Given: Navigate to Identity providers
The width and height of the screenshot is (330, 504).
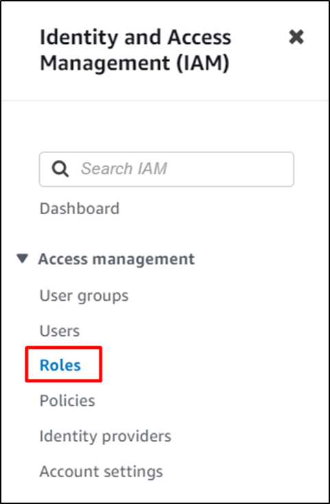Looking at the screenshot, I should coord(105,437).
